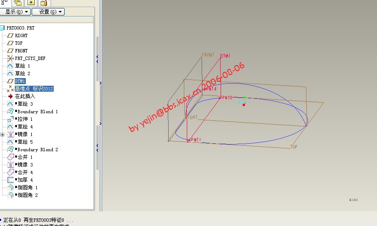
Task: Select the 草绘 1 label
Action: pyautogui.click(x=22, y=66)
